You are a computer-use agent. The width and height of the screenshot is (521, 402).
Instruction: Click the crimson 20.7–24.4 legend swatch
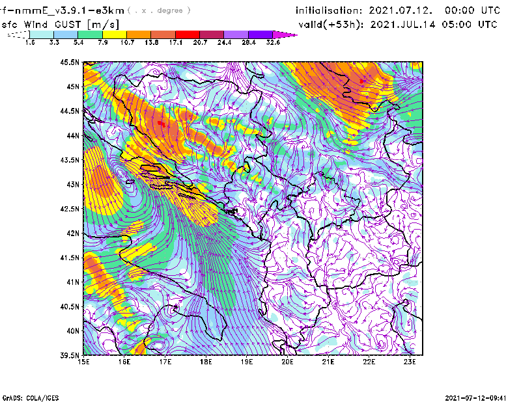(x=212, y=34)
